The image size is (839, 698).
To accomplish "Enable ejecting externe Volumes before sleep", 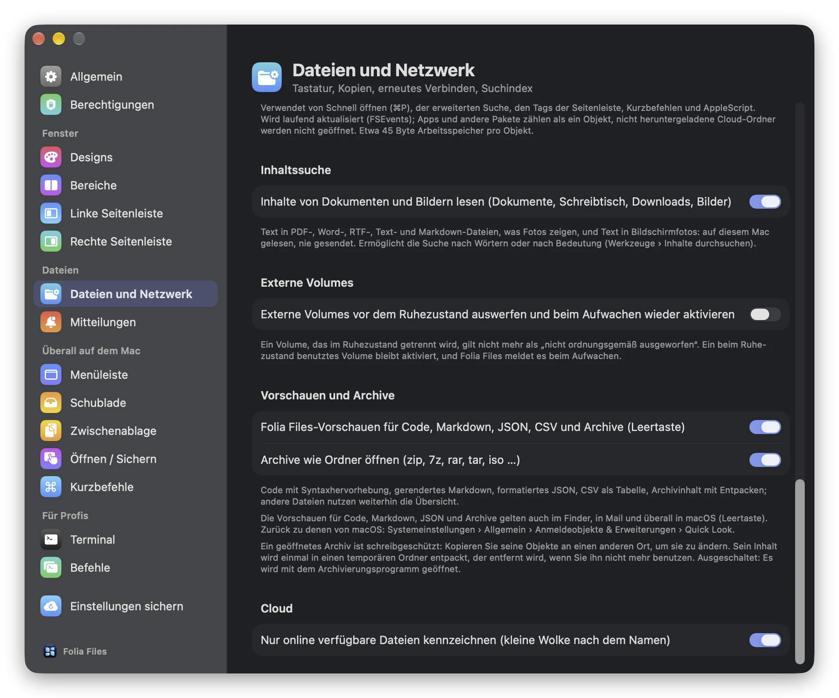I will [x=765, y=314].
